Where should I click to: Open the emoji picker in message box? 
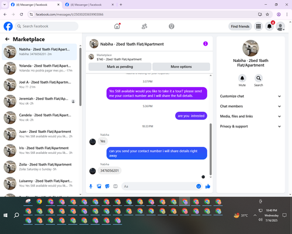199,186
